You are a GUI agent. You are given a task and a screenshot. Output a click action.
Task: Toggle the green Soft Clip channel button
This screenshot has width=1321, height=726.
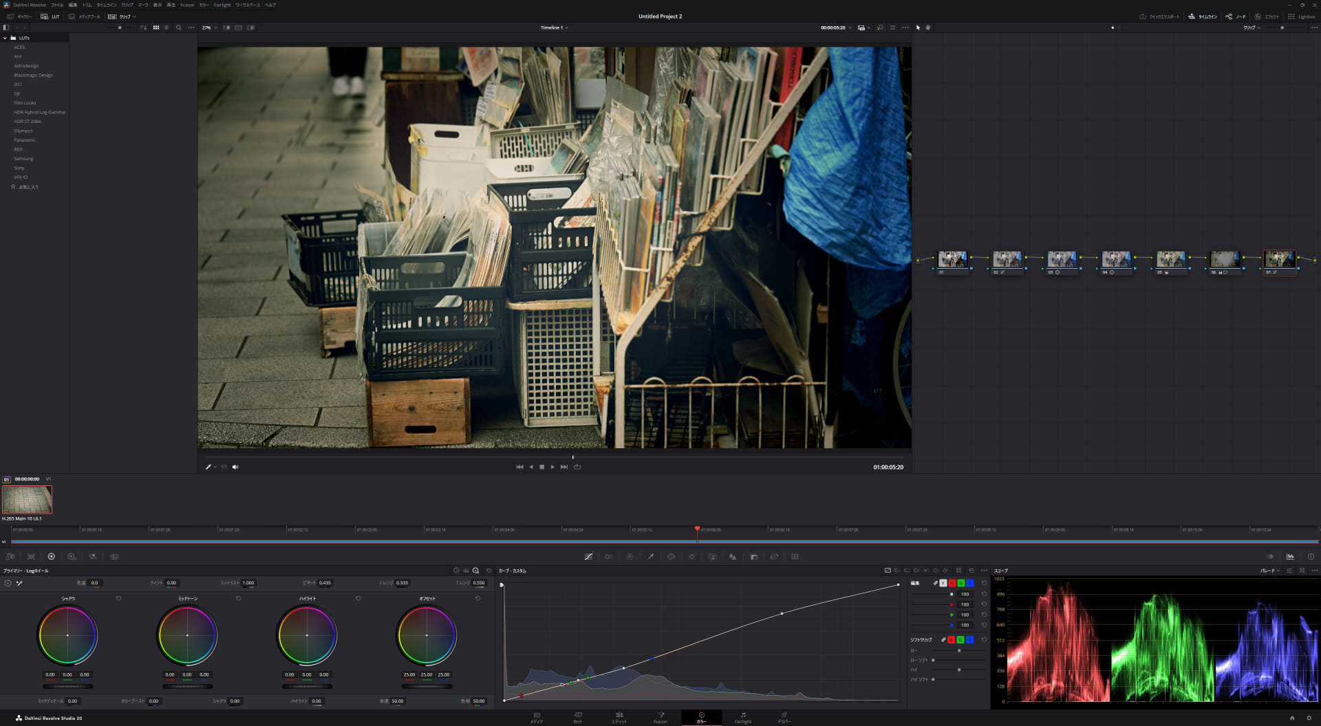coord(960,640)
